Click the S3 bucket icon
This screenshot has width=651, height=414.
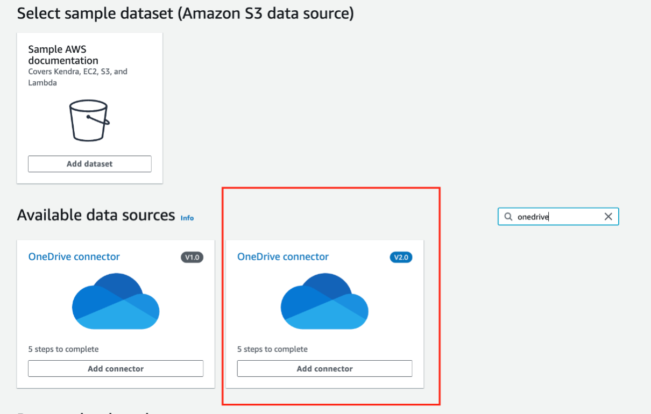click(89, 120)
